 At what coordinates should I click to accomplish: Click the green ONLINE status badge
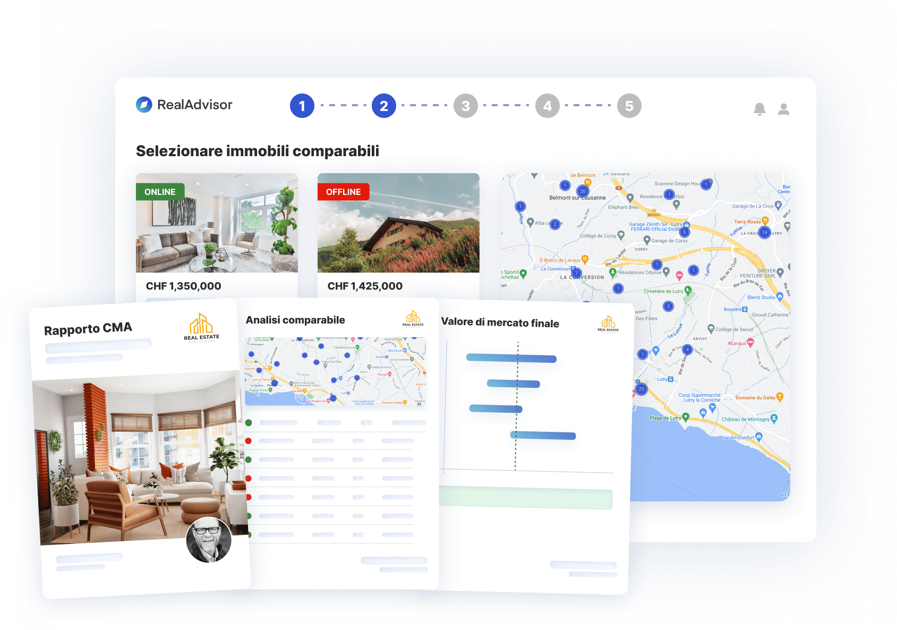coord(160,192)
